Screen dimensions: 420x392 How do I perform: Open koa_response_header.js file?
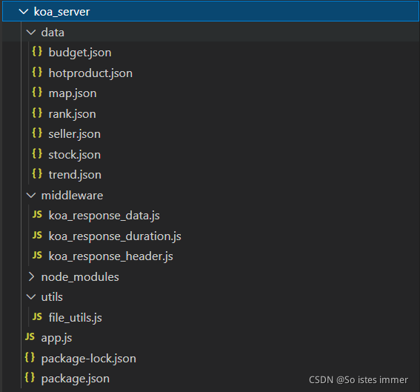tap(111, 256)
